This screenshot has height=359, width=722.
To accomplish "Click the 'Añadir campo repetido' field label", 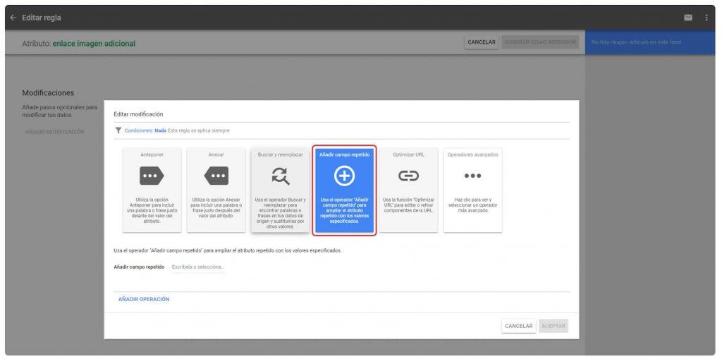I will [139, 267].
